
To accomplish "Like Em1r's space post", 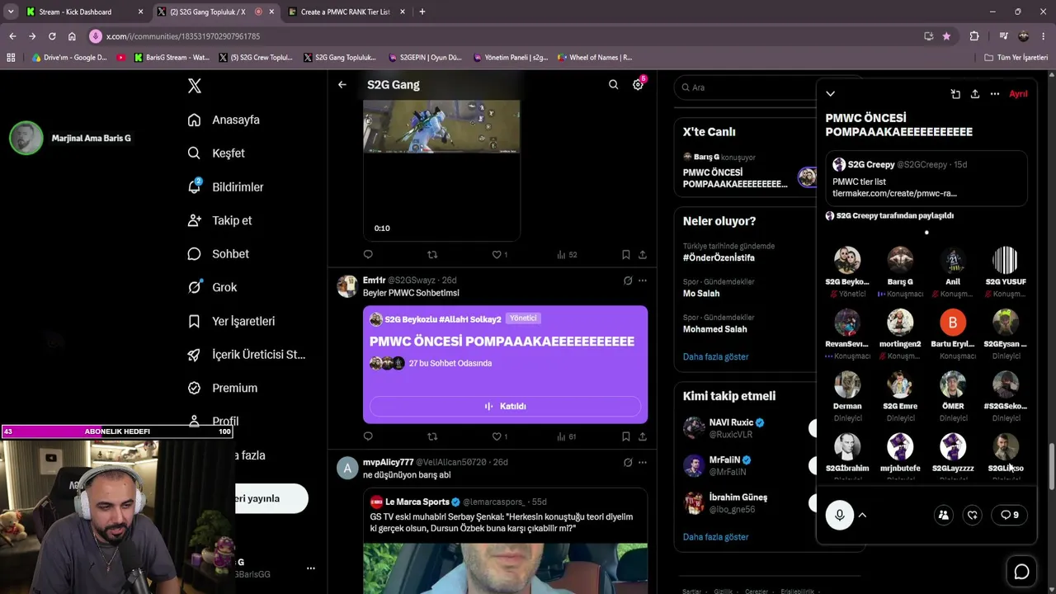I will (x=500, y=436).
